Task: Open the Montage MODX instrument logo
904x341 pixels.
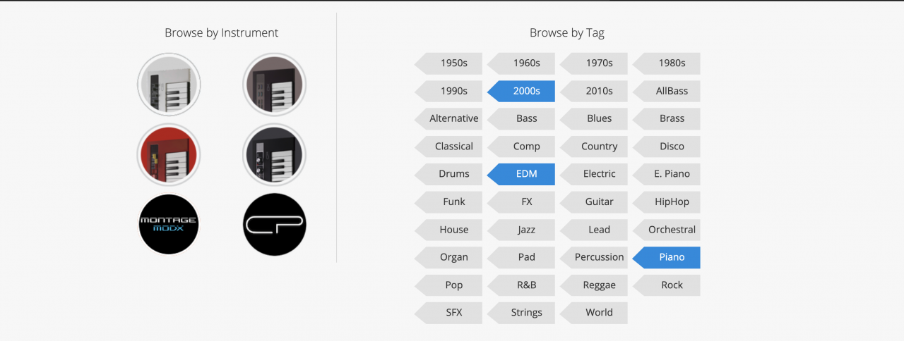Action: (169, 224)
